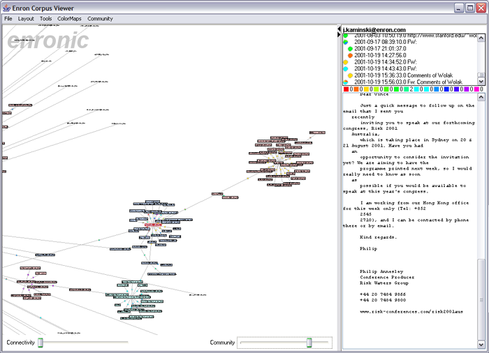The image size is (489, 353).
Task: Click the Java icon in the title bar
Action: (x=6, y=8)
